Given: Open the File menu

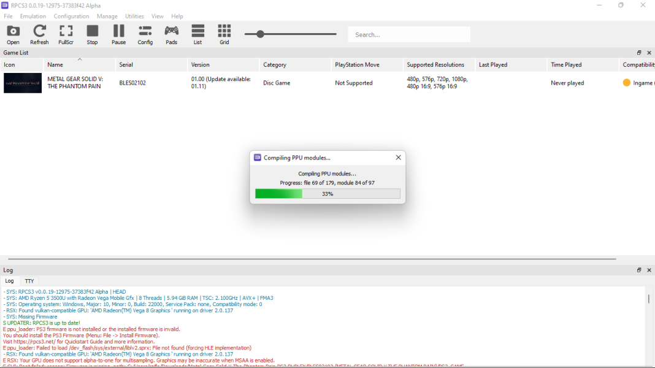Looking at the screenshot, I should (8, 17).
